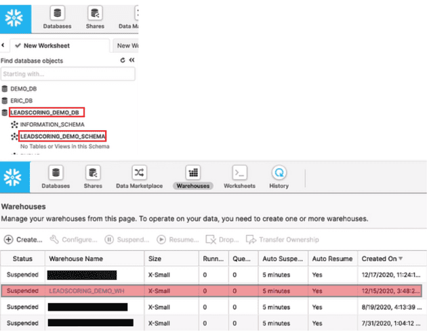
Task: Click the Drop... button
Action: 222,239
